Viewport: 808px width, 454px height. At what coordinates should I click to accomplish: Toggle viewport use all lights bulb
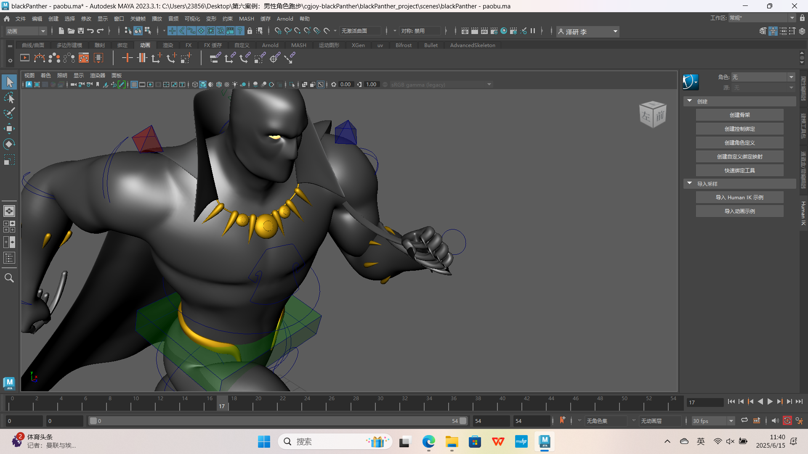click(x=235, y=84)
